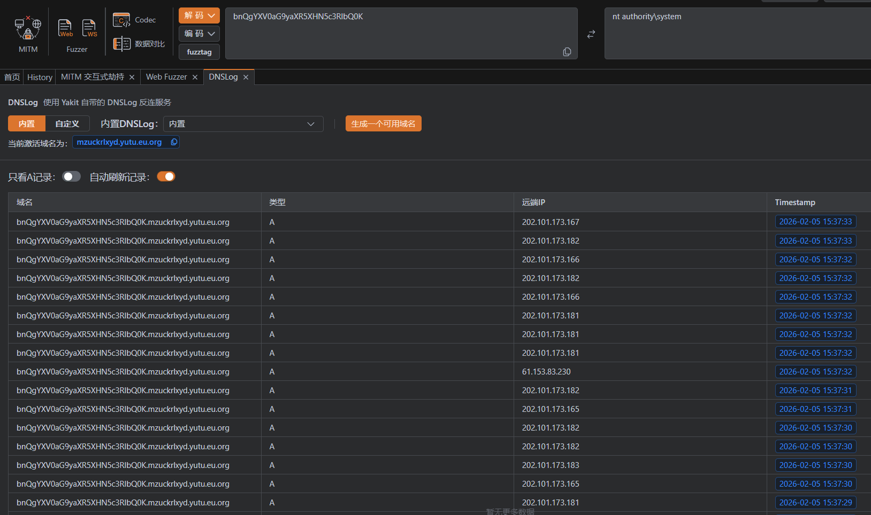This screenshot has width=871, height=515.
Task: Expand the 编码 encode dropdown
Action: pos(199,34)
